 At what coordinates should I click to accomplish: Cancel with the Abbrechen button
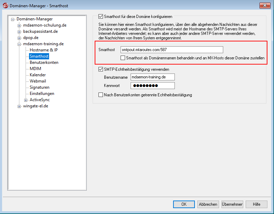(x=208, y=204)
